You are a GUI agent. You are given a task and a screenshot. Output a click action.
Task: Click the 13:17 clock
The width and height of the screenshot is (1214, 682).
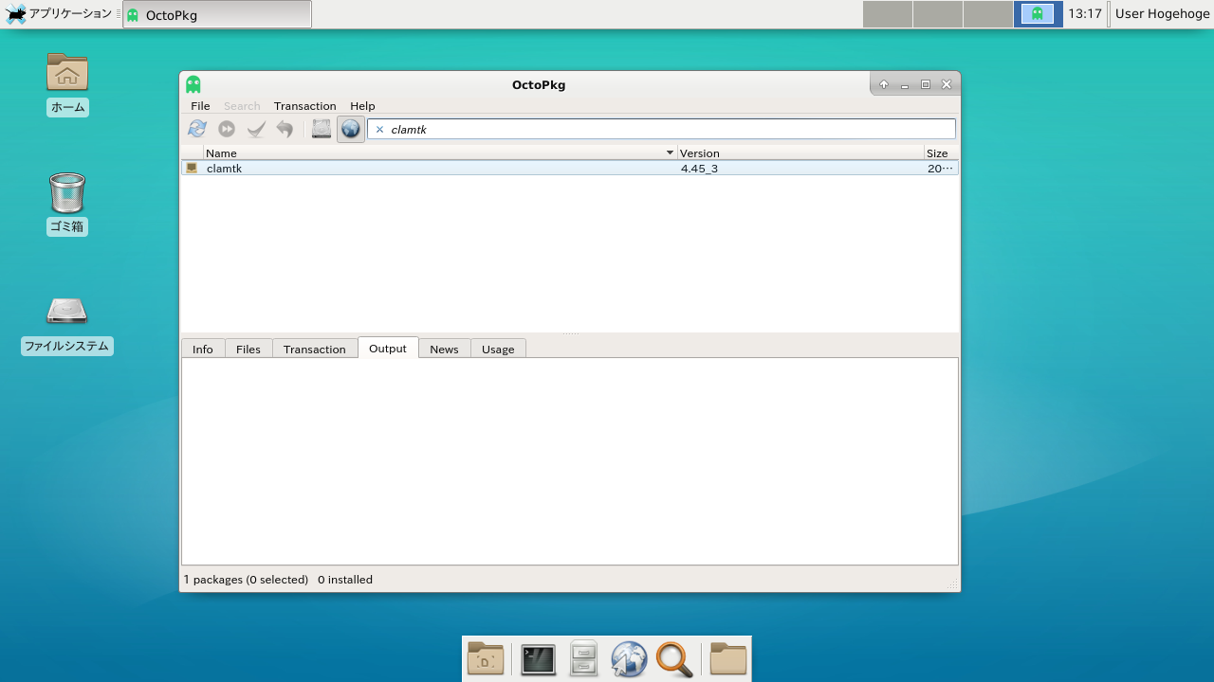tap(1085, 14)
